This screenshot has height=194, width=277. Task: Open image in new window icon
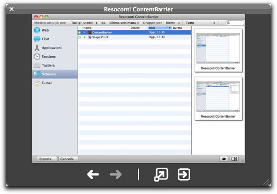[161, 174]
